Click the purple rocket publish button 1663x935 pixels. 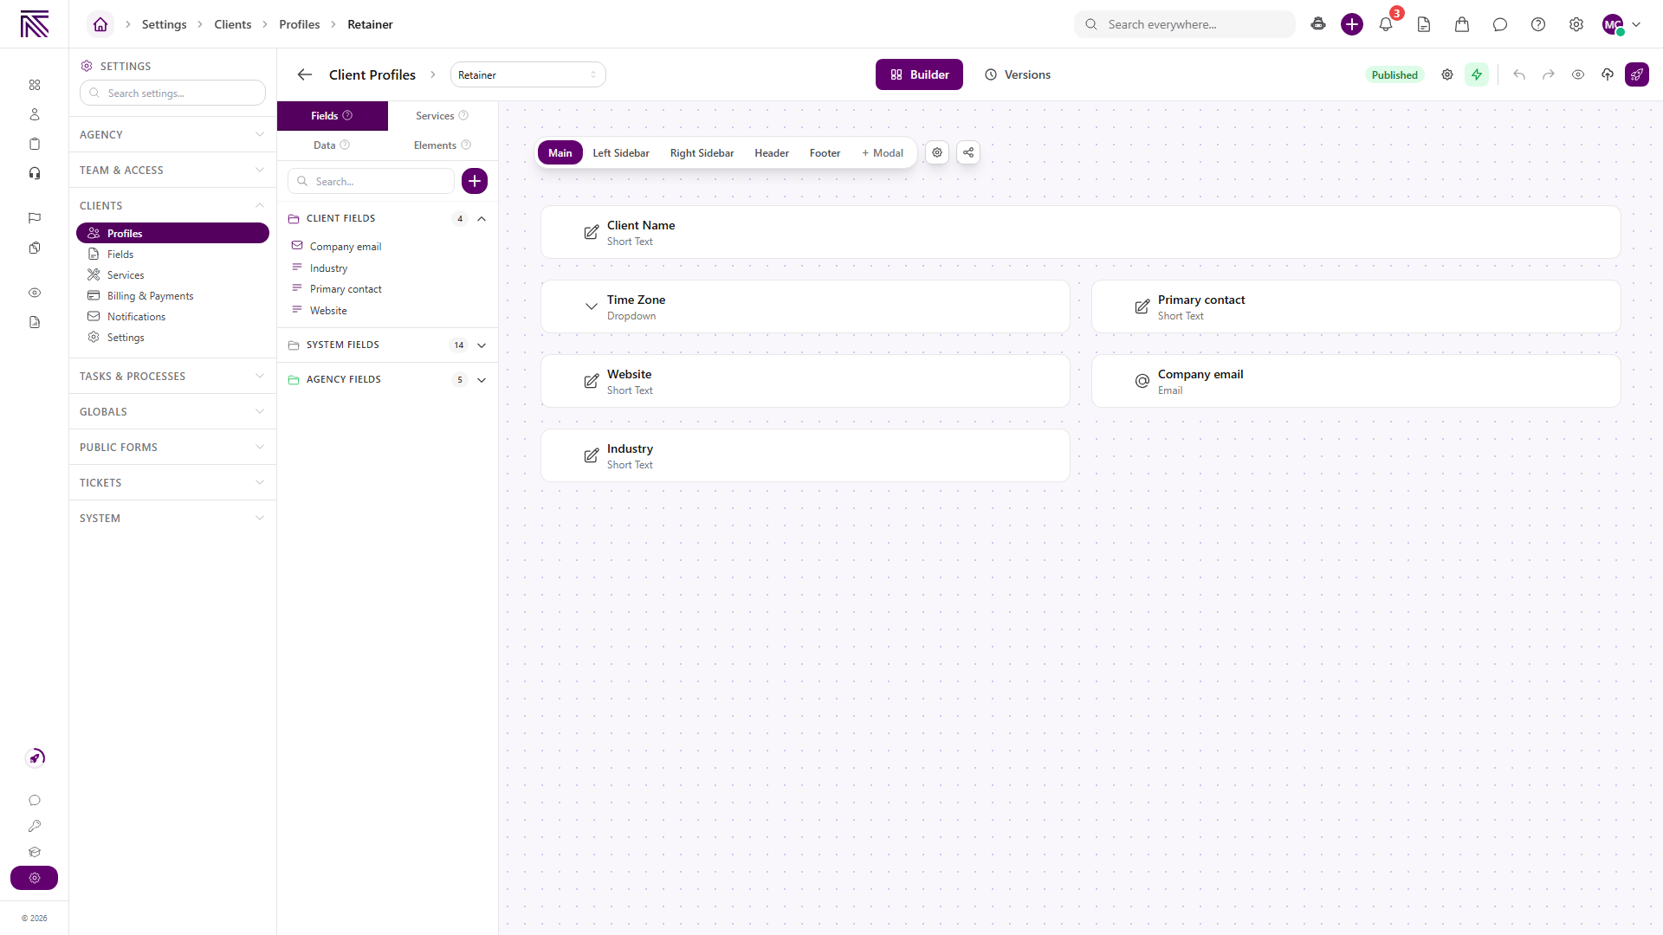point(1637,74)
